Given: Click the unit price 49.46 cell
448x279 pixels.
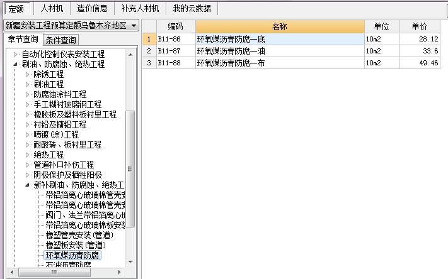Looking at the screenshot, I should 420,63.
